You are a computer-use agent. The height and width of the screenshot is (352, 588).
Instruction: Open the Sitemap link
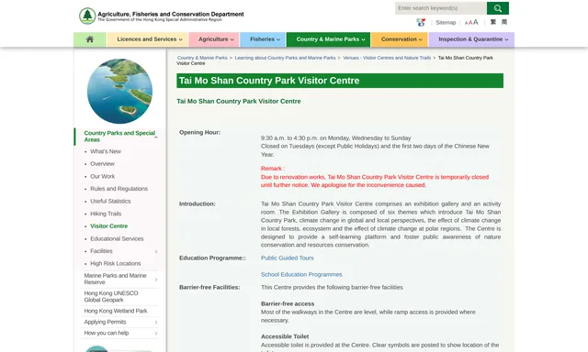446,22
